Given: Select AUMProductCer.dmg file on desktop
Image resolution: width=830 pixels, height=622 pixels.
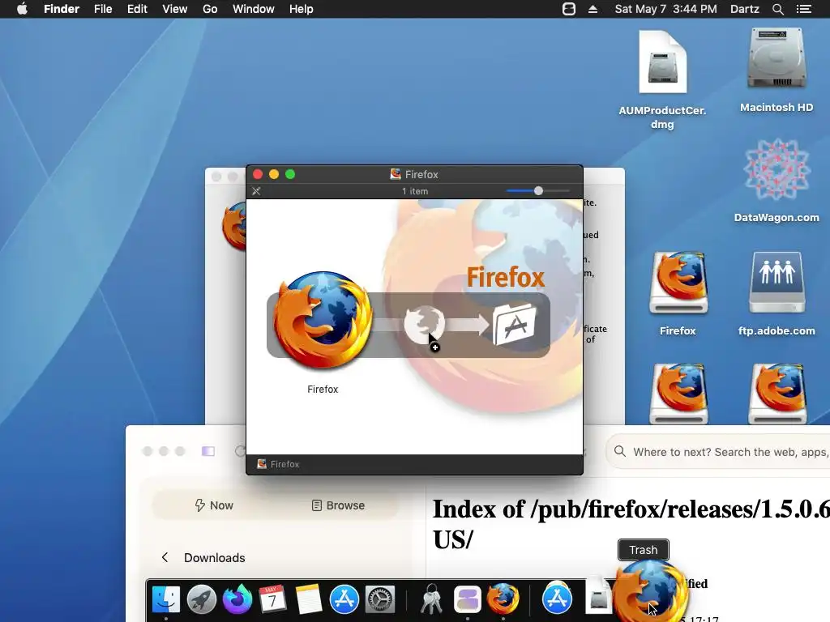Looking at the screenshot, I should tap(663, 62).
